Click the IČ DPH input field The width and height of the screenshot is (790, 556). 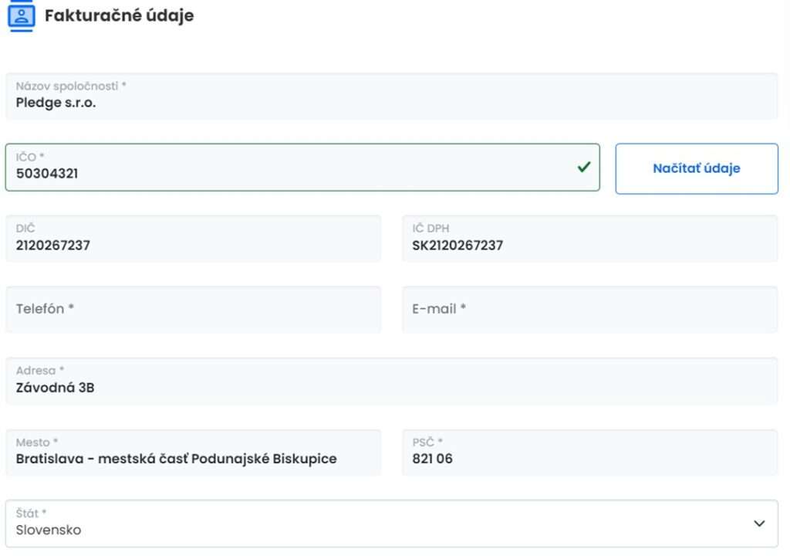590,239
